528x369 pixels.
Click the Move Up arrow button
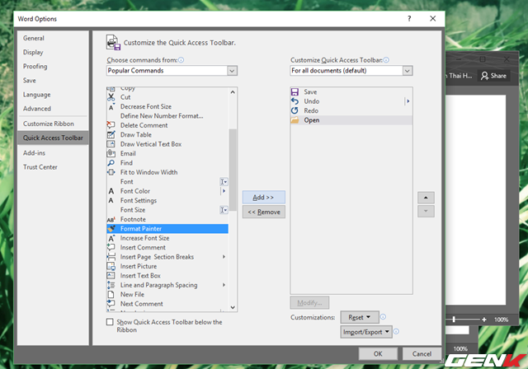426,198
